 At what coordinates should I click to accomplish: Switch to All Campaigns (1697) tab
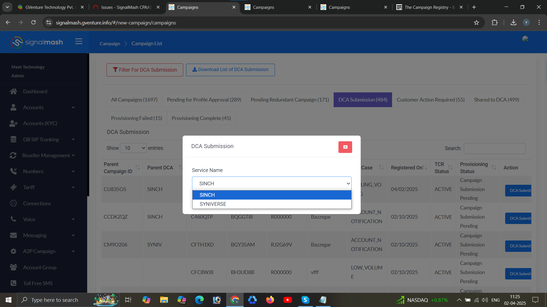point(134,100)
